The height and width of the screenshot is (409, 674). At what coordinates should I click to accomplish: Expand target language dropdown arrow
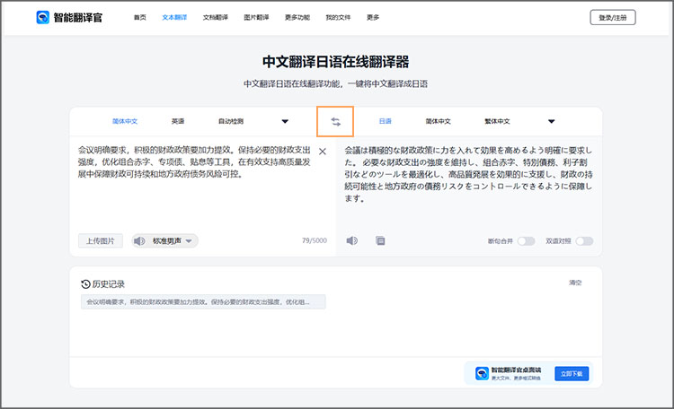point(552,121)
